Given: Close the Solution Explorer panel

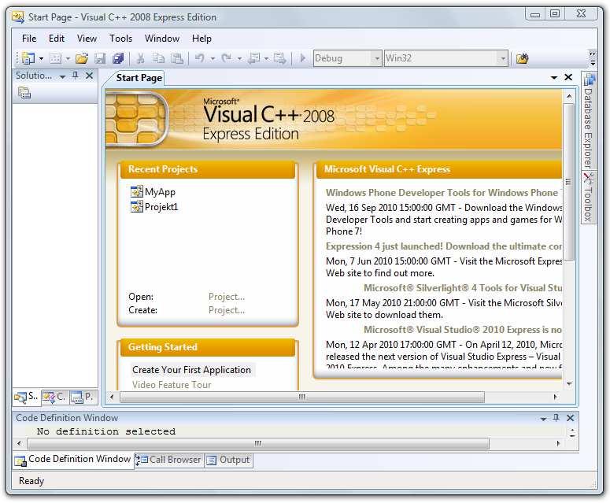Looking at the screenshot, I should click(x=90, y=76).
